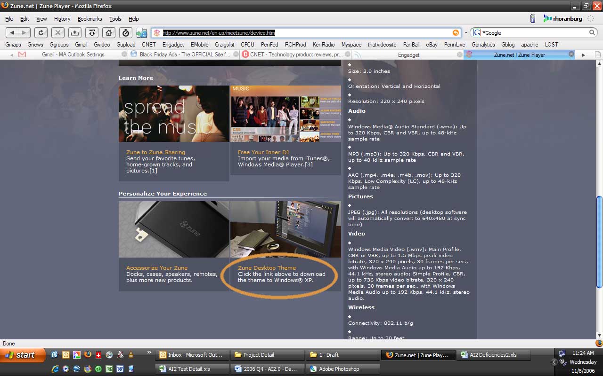Screen dimensions: 603x376
Task: Click the rhoranburg account indicator
Action: click(x=563, y=19)
